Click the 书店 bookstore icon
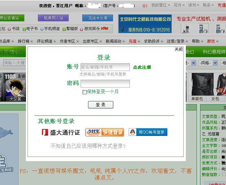 click(9, 29)
